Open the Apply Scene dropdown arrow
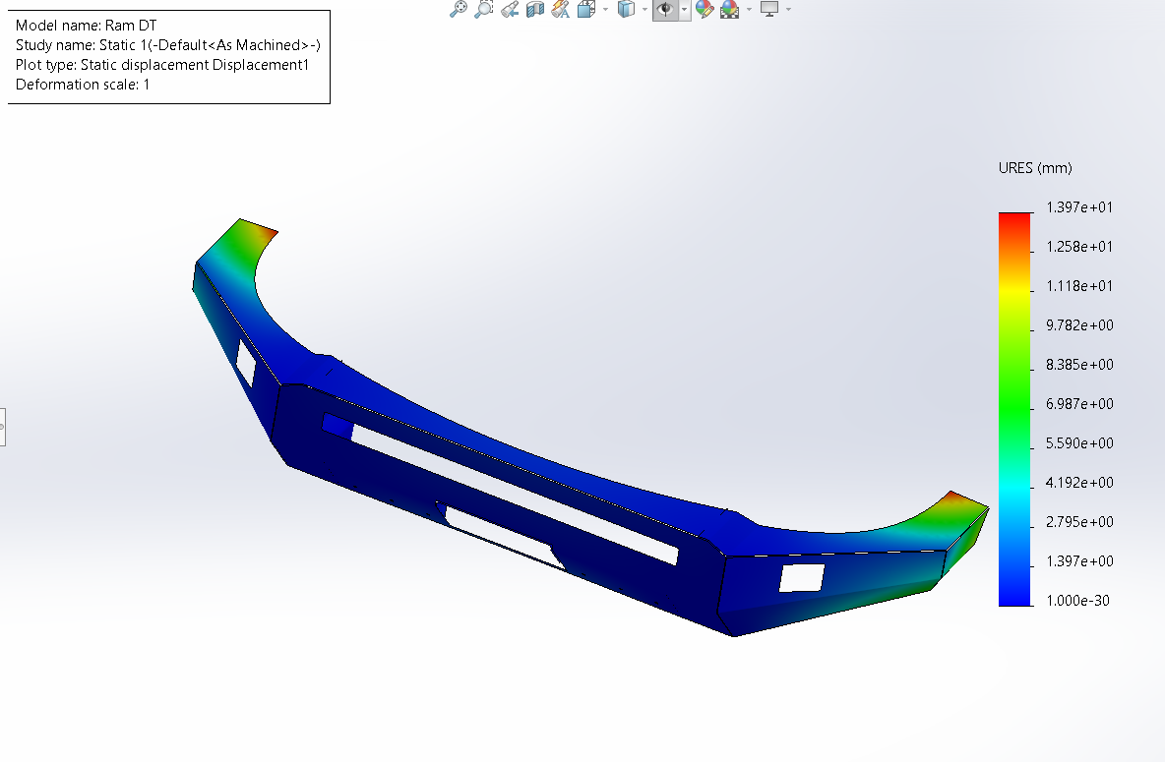This screenshot has width=1165, height=762. tap(749, 10)
